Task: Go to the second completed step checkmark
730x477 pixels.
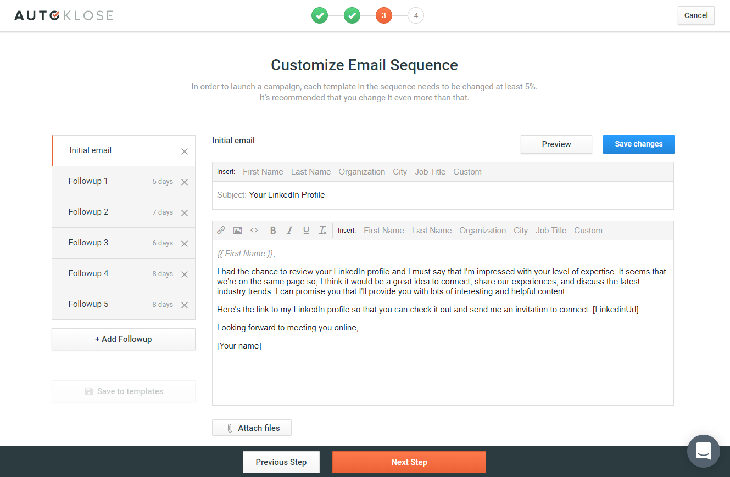Action: click(x=352, y=15)
